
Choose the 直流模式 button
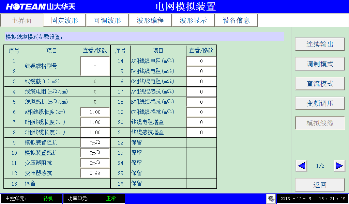pyautogui.click(x=320, y=84)
